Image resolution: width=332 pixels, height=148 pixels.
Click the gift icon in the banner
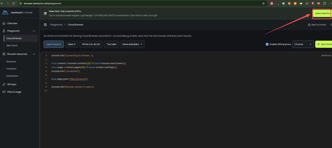45,13
